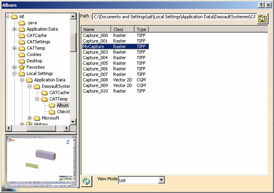Select the Capture_007 row
The height and width of the screenshot is (193, 274).
(115, 74)
